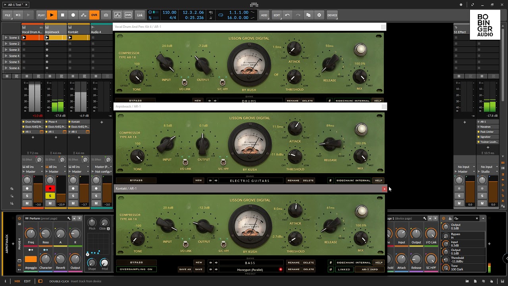Click the undo arrow icon

click(287, 15)
